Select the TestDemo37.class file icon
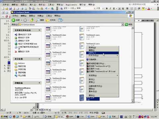Viewport: 159px width, 119px height. pyautogui.click(x=48, y=98)
